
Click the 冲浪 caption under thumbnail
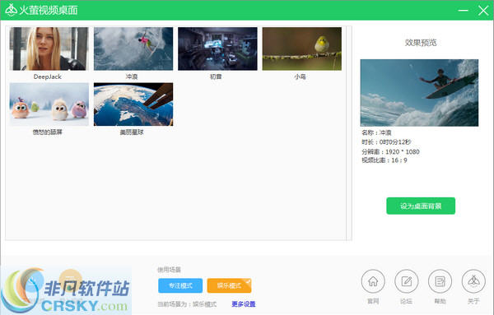(x=132, y=76)
